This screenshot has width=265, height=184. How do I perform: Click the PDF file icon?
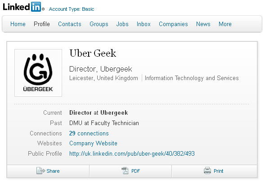click(x=125, y=171)
